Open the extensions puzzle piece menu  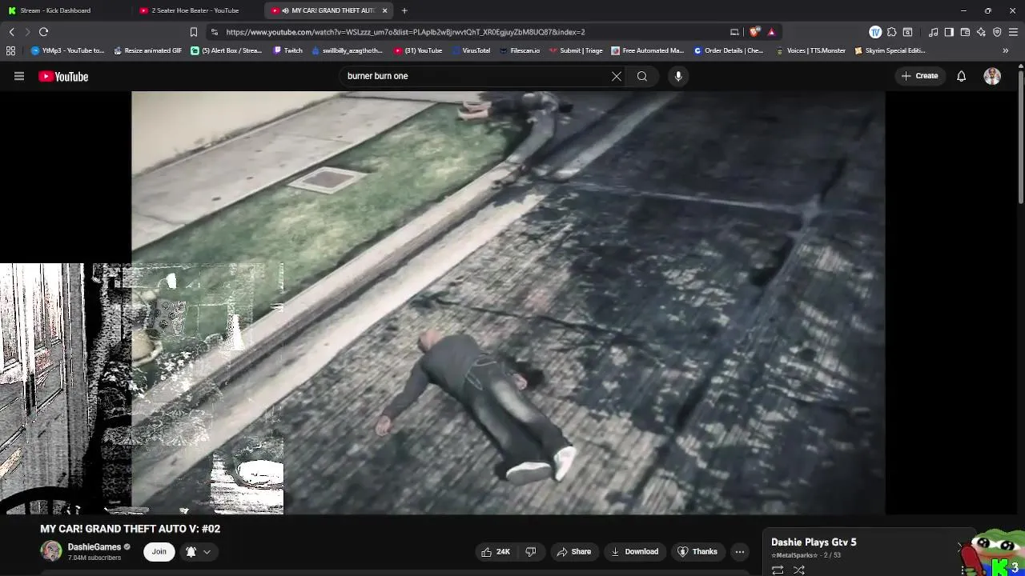click(x=891, y=32)
